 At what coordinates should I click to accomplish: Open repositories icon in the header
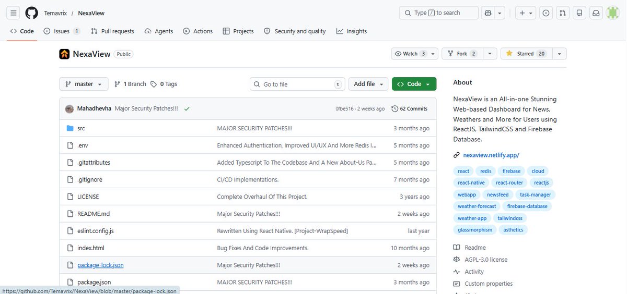click(x=579, y=13)
